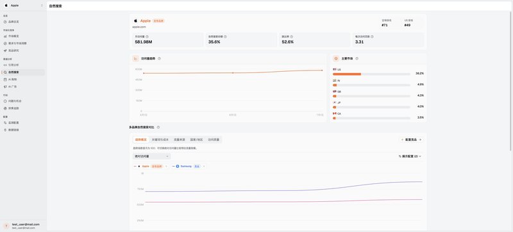513x232 pixels.
Task: Click the info icon beside 主要市场 title
Action: click(x=357, y=58)
